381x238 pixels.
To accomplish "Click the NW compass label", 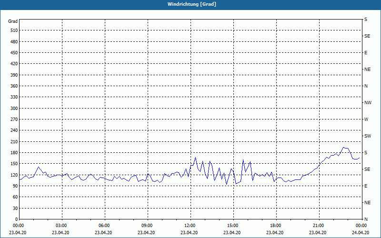I will pyautogui.click(x=368, y=103).
